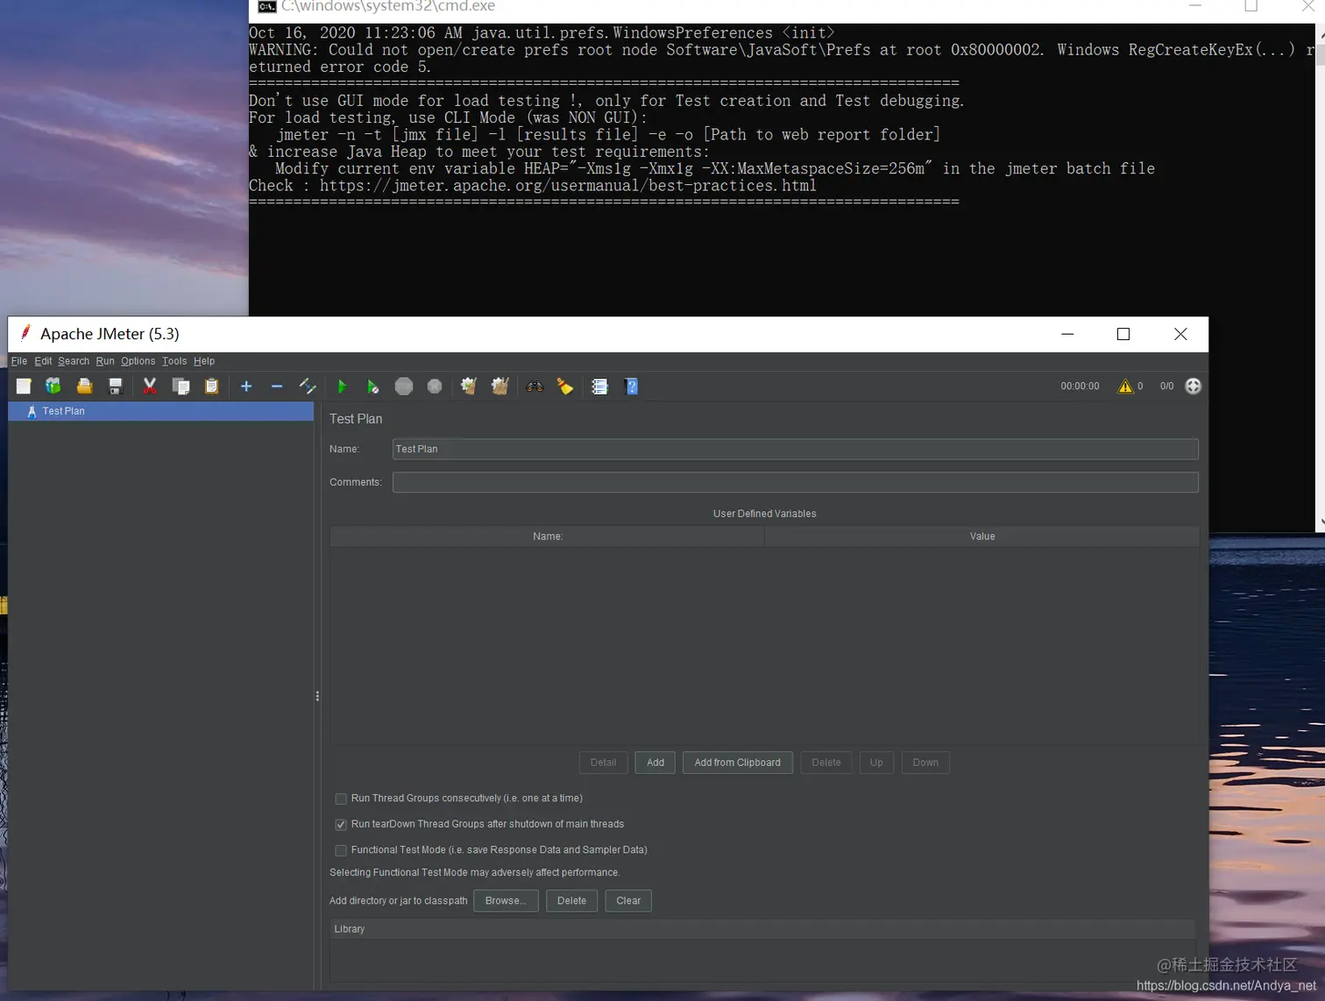This screenshot has width=1325, height=1001.
Task: Click Browse for classpath button
Action: [506, 901]
